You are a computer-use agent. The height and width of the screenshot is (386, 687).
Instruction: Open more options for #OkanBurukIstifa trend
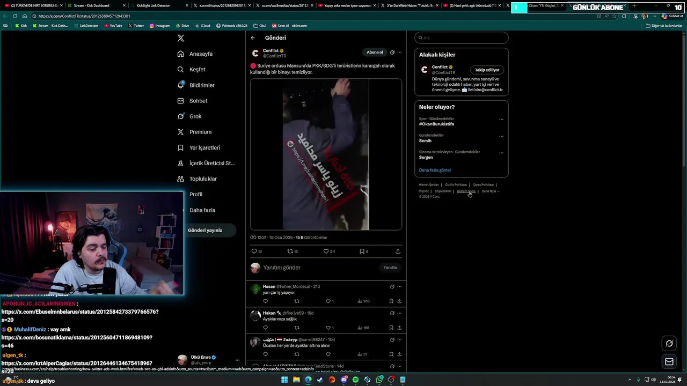(x=501, y=120)
